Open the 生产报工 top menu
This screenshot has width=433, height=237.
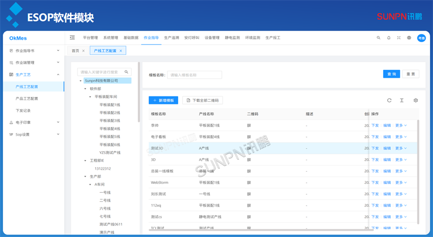273,38
